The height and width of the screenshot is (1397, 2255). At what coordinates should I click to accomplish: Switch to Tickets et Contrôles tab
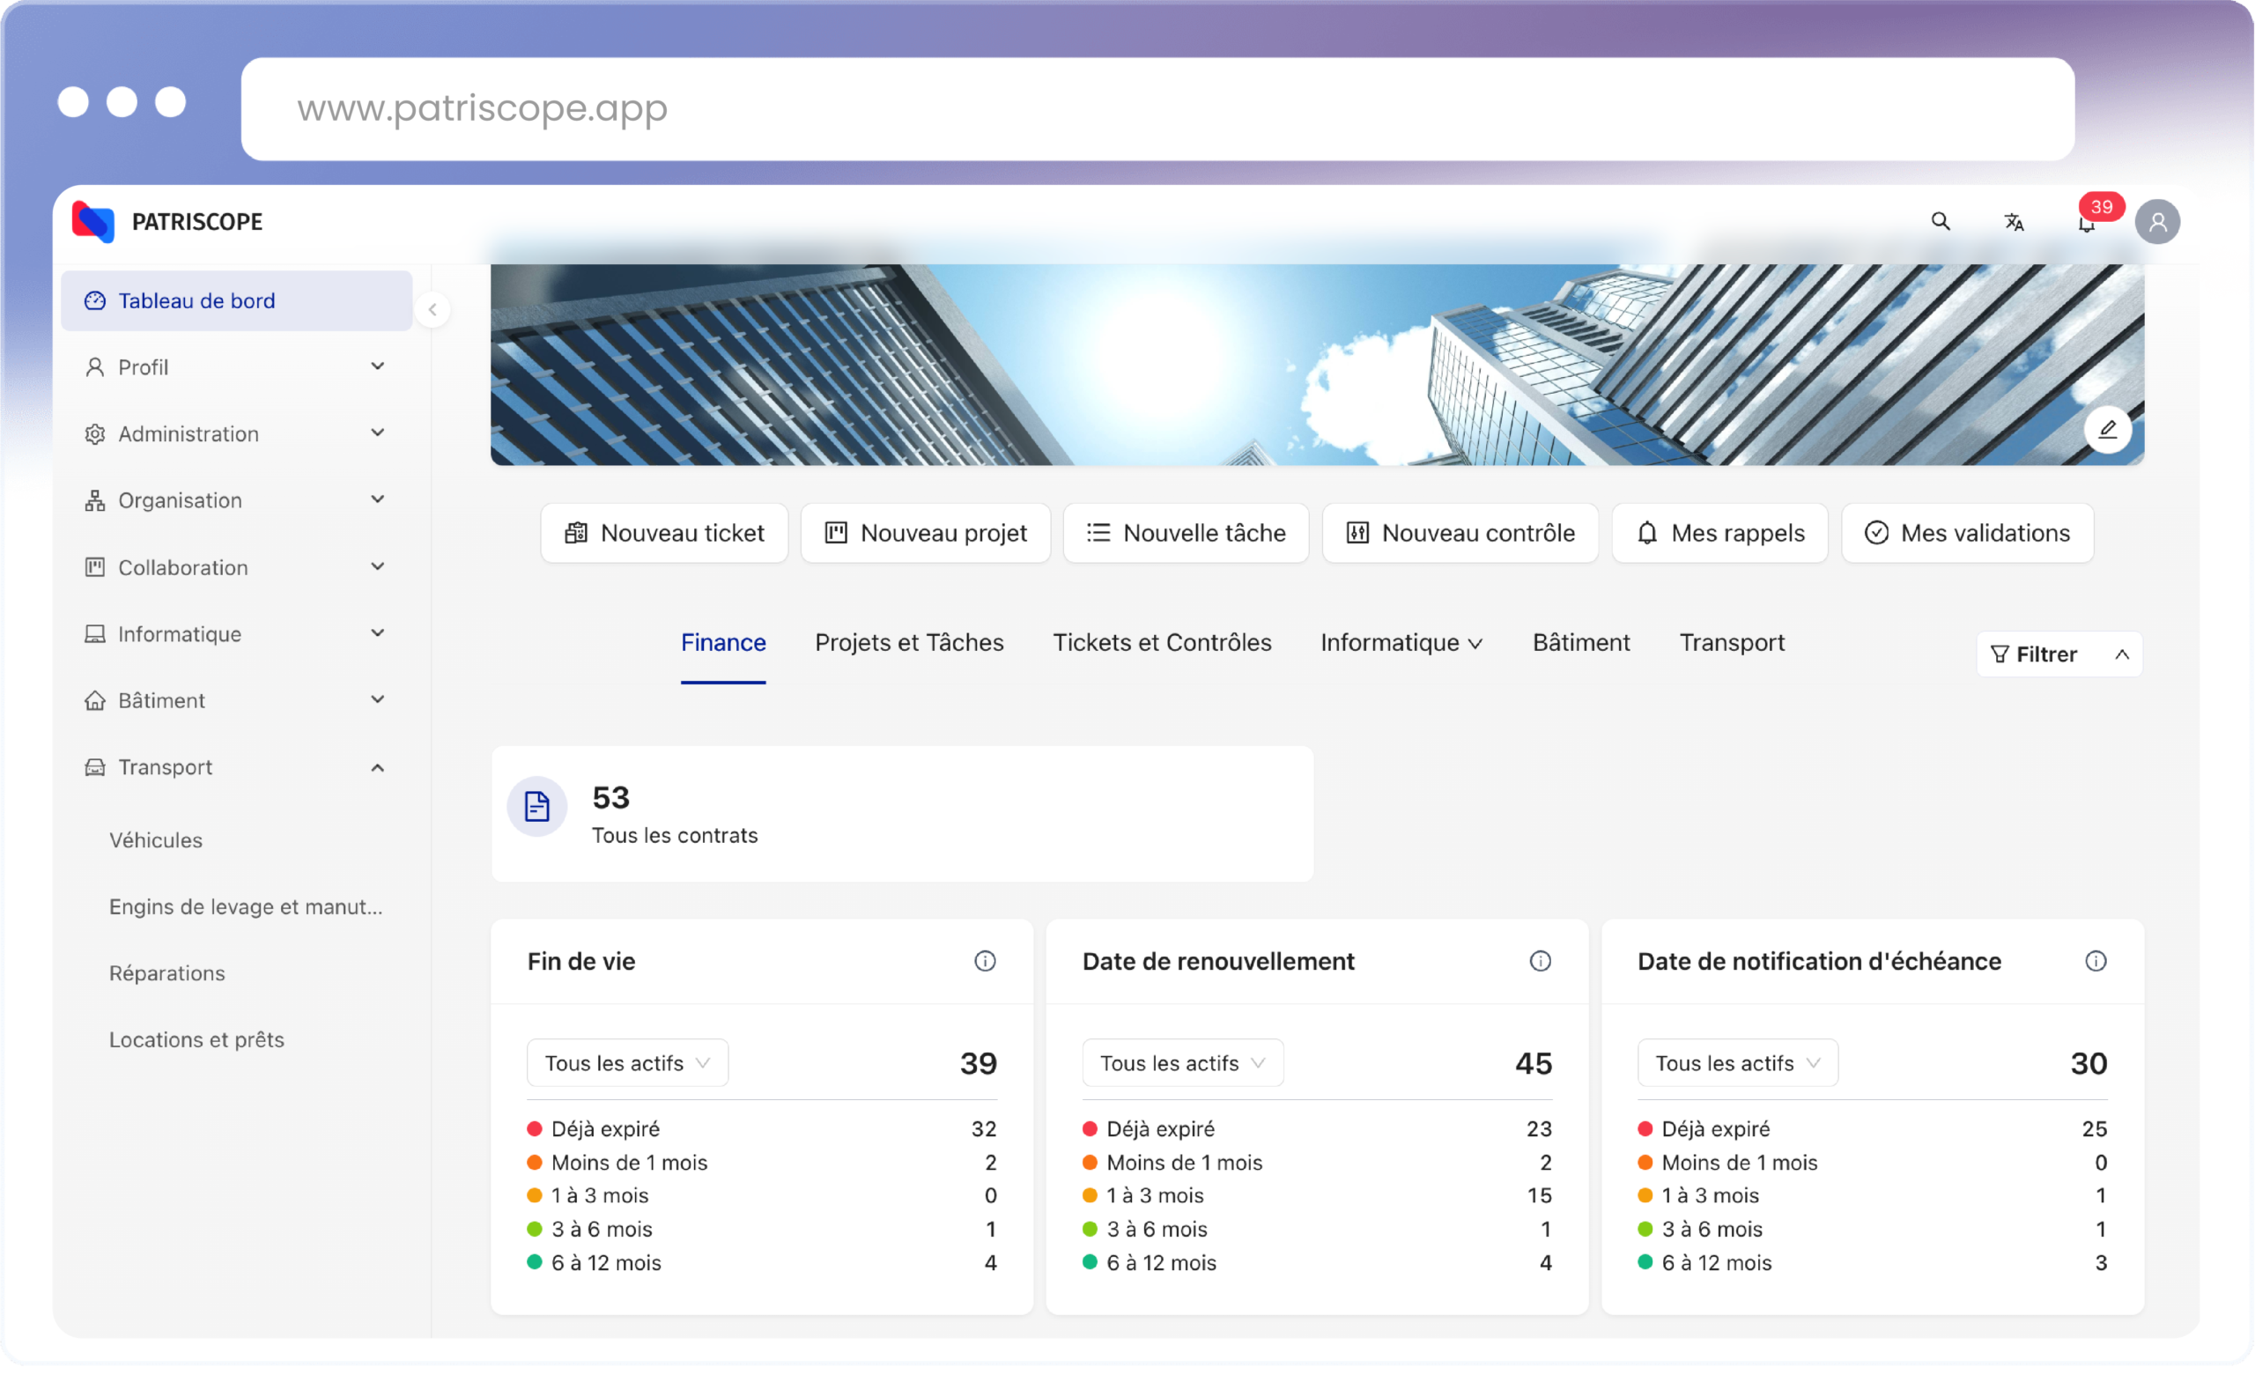(1162, 642)
